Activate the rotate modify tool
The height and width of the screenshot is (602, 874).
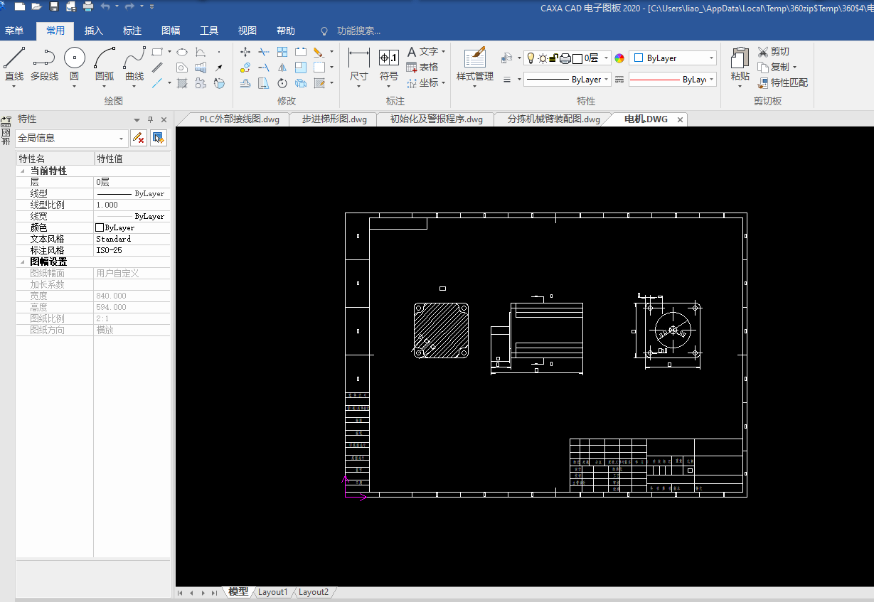coord(282,83)
